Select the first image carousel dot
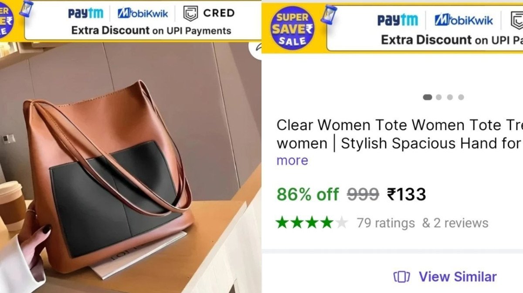This screenshot has height=293, width=523. click(x=428, y=97)
